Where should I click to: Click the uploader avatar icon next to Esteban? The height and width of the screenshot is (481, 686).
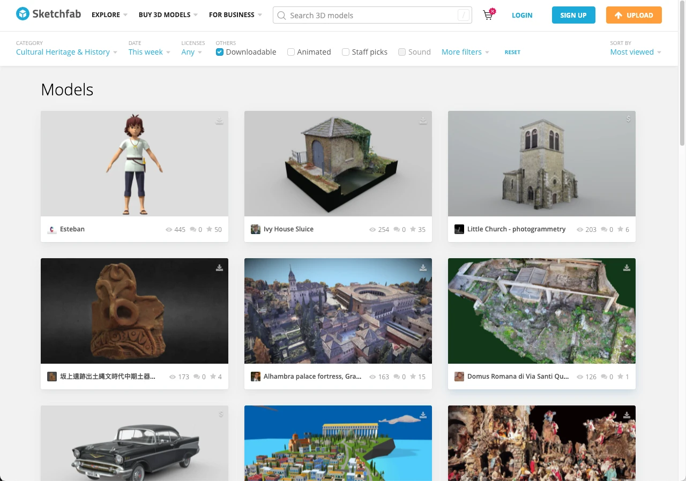(51, 229)
